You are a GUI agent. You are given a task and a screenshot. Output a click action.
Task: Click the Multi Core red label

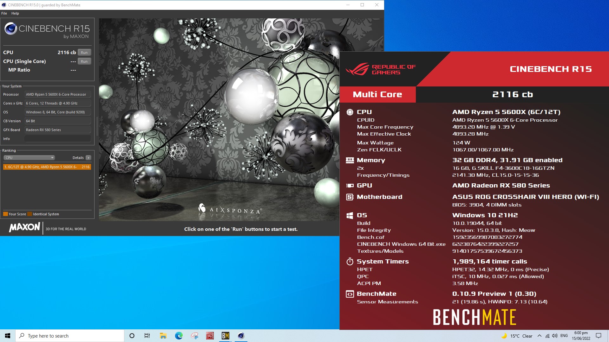[377, 94]
